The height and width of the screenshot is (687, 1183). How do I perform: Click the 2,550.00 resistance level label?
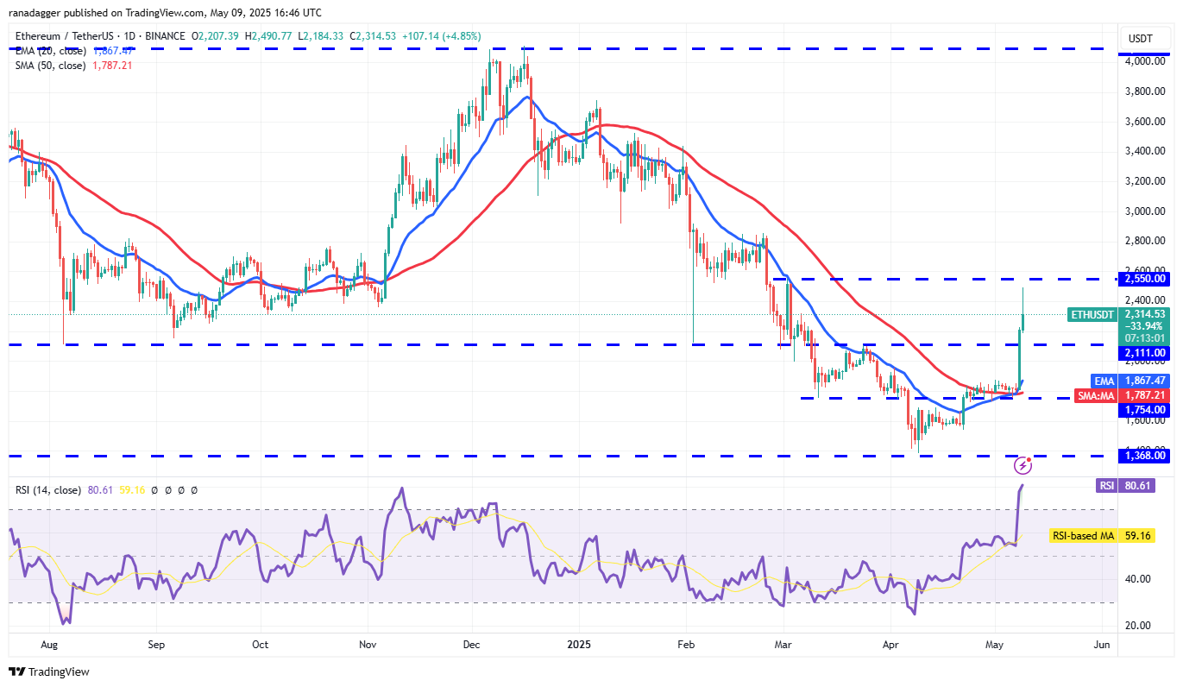(1143, 279)
